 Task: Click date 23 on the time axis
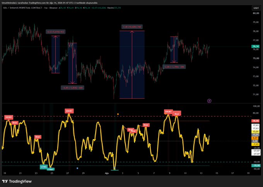(36, 173)
